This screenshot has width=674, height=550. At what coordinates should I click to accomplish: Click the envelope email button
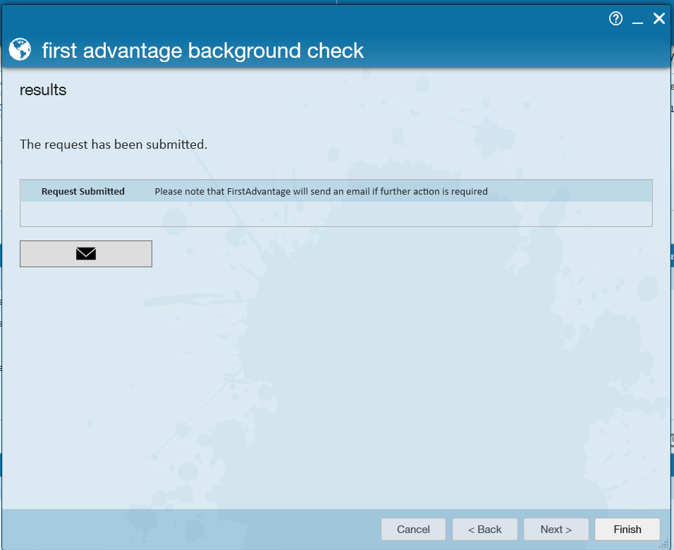[x=86, y=254]
